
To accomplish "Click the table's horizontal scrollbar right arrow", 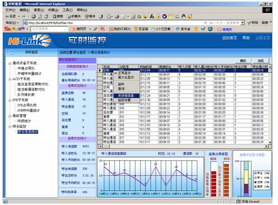I will click(x=266, y=147).
